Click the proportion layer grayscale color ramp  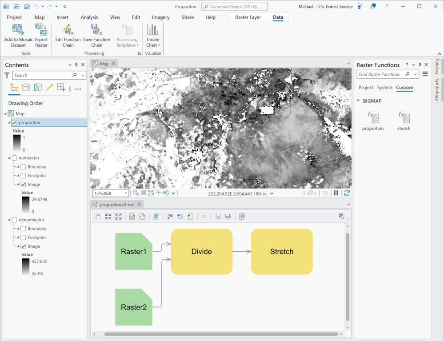click(x=17, y=144)
